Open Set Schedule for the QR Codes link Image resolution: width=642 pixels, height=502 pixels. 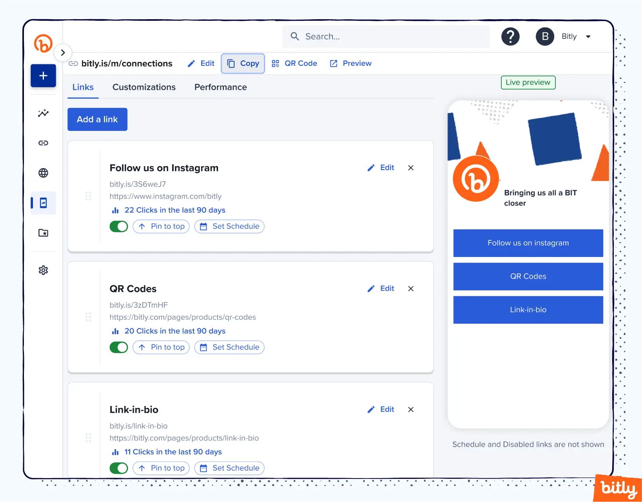[x=229, y=347]
